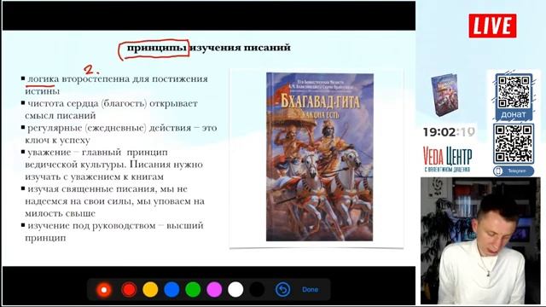
Task: Click the text 'ключ к успеху'
Action: [x=57, y=140]
